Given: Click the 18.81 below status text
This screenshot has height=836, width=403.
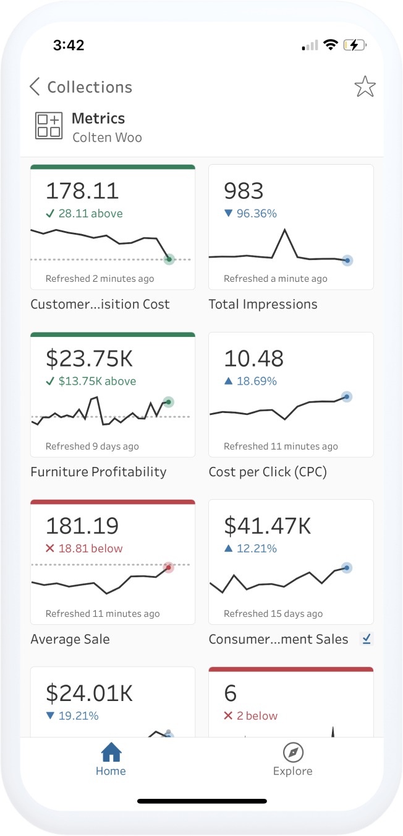Looking at the screenshot, I should pos(84,549).
